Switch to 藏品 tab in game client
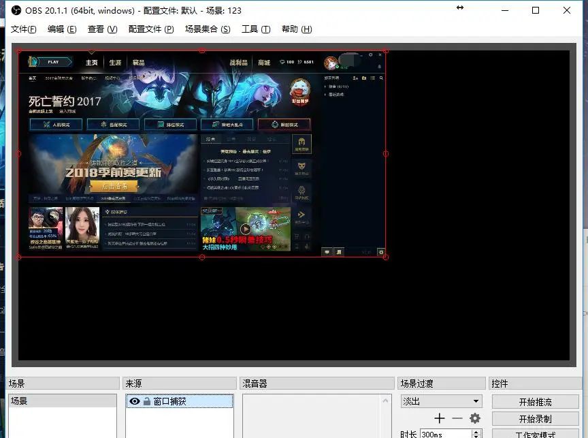 (x=139, y=63)
